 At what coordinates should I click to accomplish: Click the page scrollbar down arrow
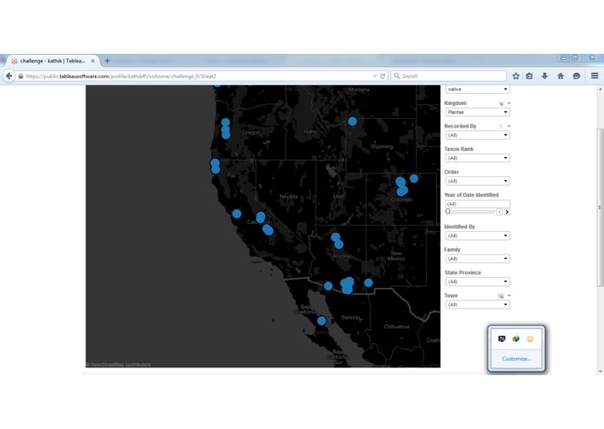click(601, 372)
